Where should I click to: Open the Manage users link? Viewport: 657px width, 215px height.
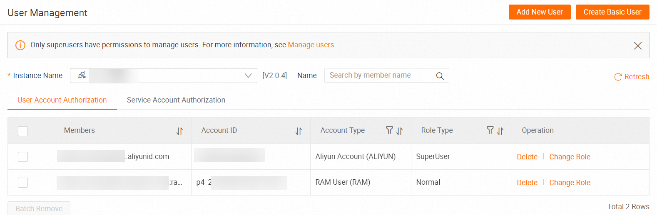tap(311, 45)
